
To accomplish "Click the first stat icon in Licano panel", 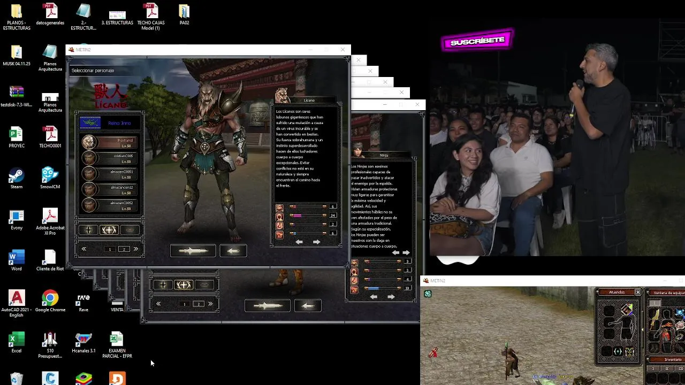I will 279,207.
